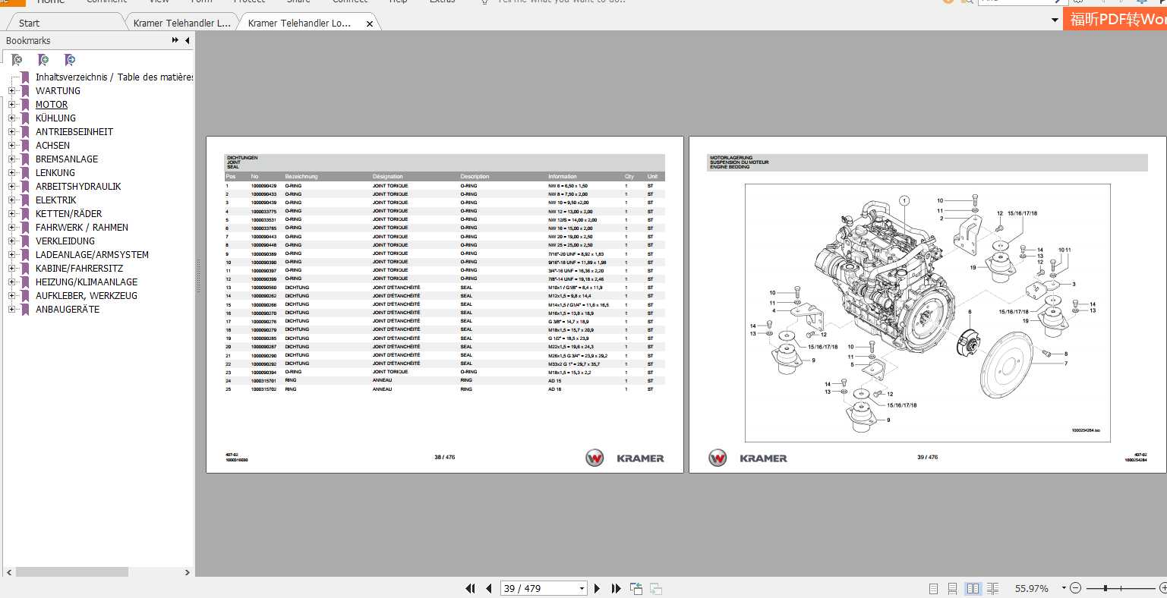Click the bookmark icon beside KÜHLUNG
Image resolution: width=1167 pixels, height=598 pixels.
pos(25,118)
